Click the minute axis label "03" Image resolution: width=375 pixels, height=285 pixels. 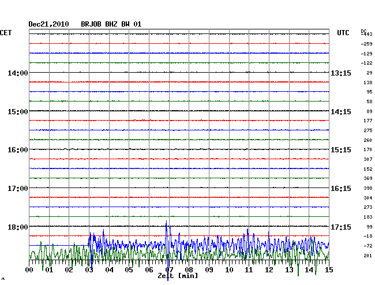[89, 270]
